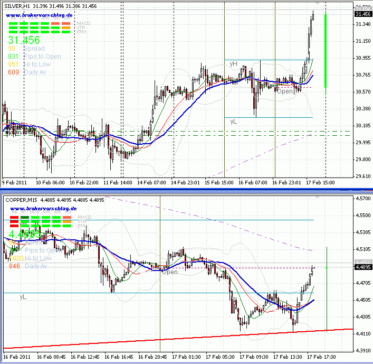The width and height of the screenshot is (373, 364).
Task: Click the STR label in the Silver chart
Action: click(x=81, y=27)
